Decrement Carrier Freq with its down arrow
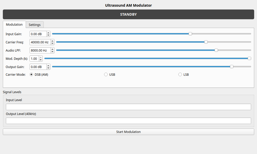 tap(52, 43)
